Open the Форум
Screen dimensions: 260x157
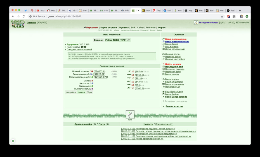pos(162,27)
